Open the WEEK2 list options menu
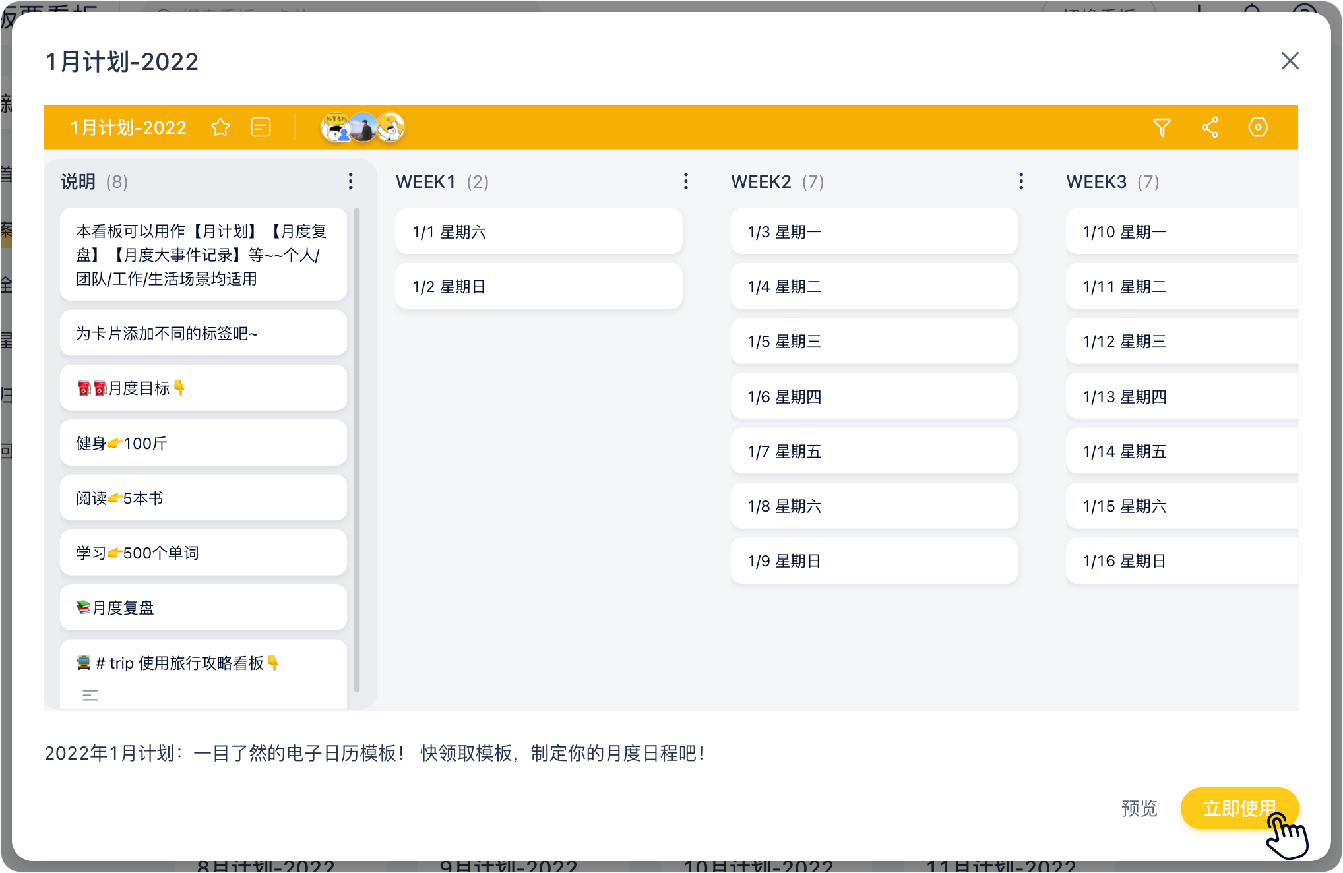Viewport: 1343px width, 873px height. point(1020,181)
